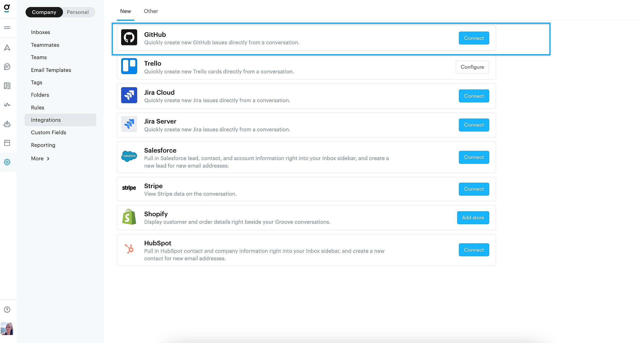Switch to Company settings toggle

click(44, 12)
